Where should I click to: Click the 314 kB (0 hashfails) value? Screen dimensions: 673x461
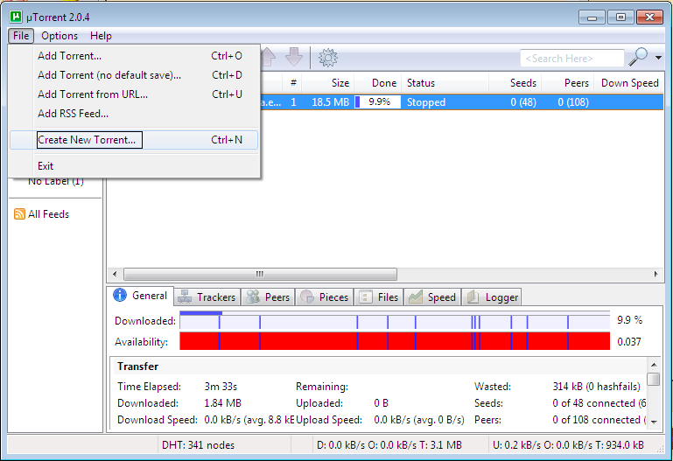[x=596, y=387]
